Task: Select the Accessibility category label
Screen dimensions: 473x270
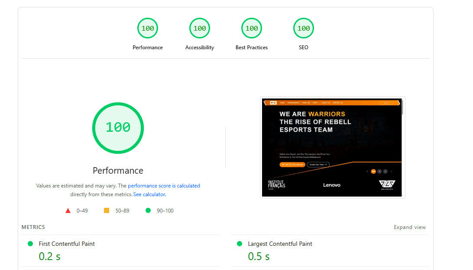Action: (x=199, y=48)
